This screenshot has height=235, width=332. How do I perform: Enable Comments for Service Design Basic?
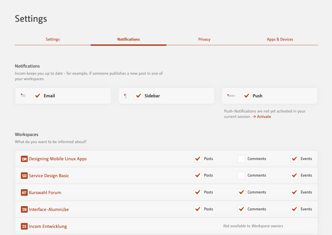tap(241, 175)
